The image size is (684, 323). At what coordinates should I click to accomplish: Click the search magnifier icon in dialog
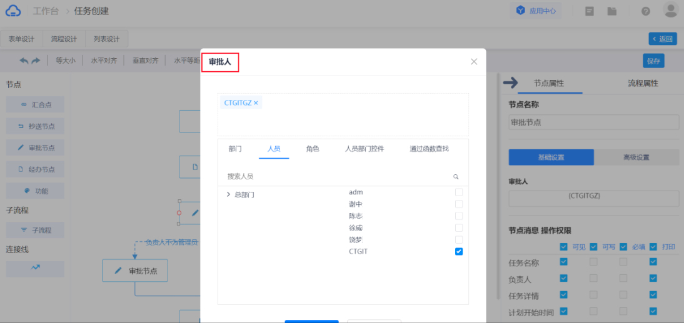[x=456, y=177]
